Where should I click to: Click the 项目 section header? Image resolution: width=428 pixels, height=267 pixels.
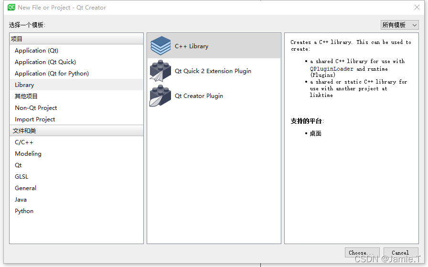(76, 39)
